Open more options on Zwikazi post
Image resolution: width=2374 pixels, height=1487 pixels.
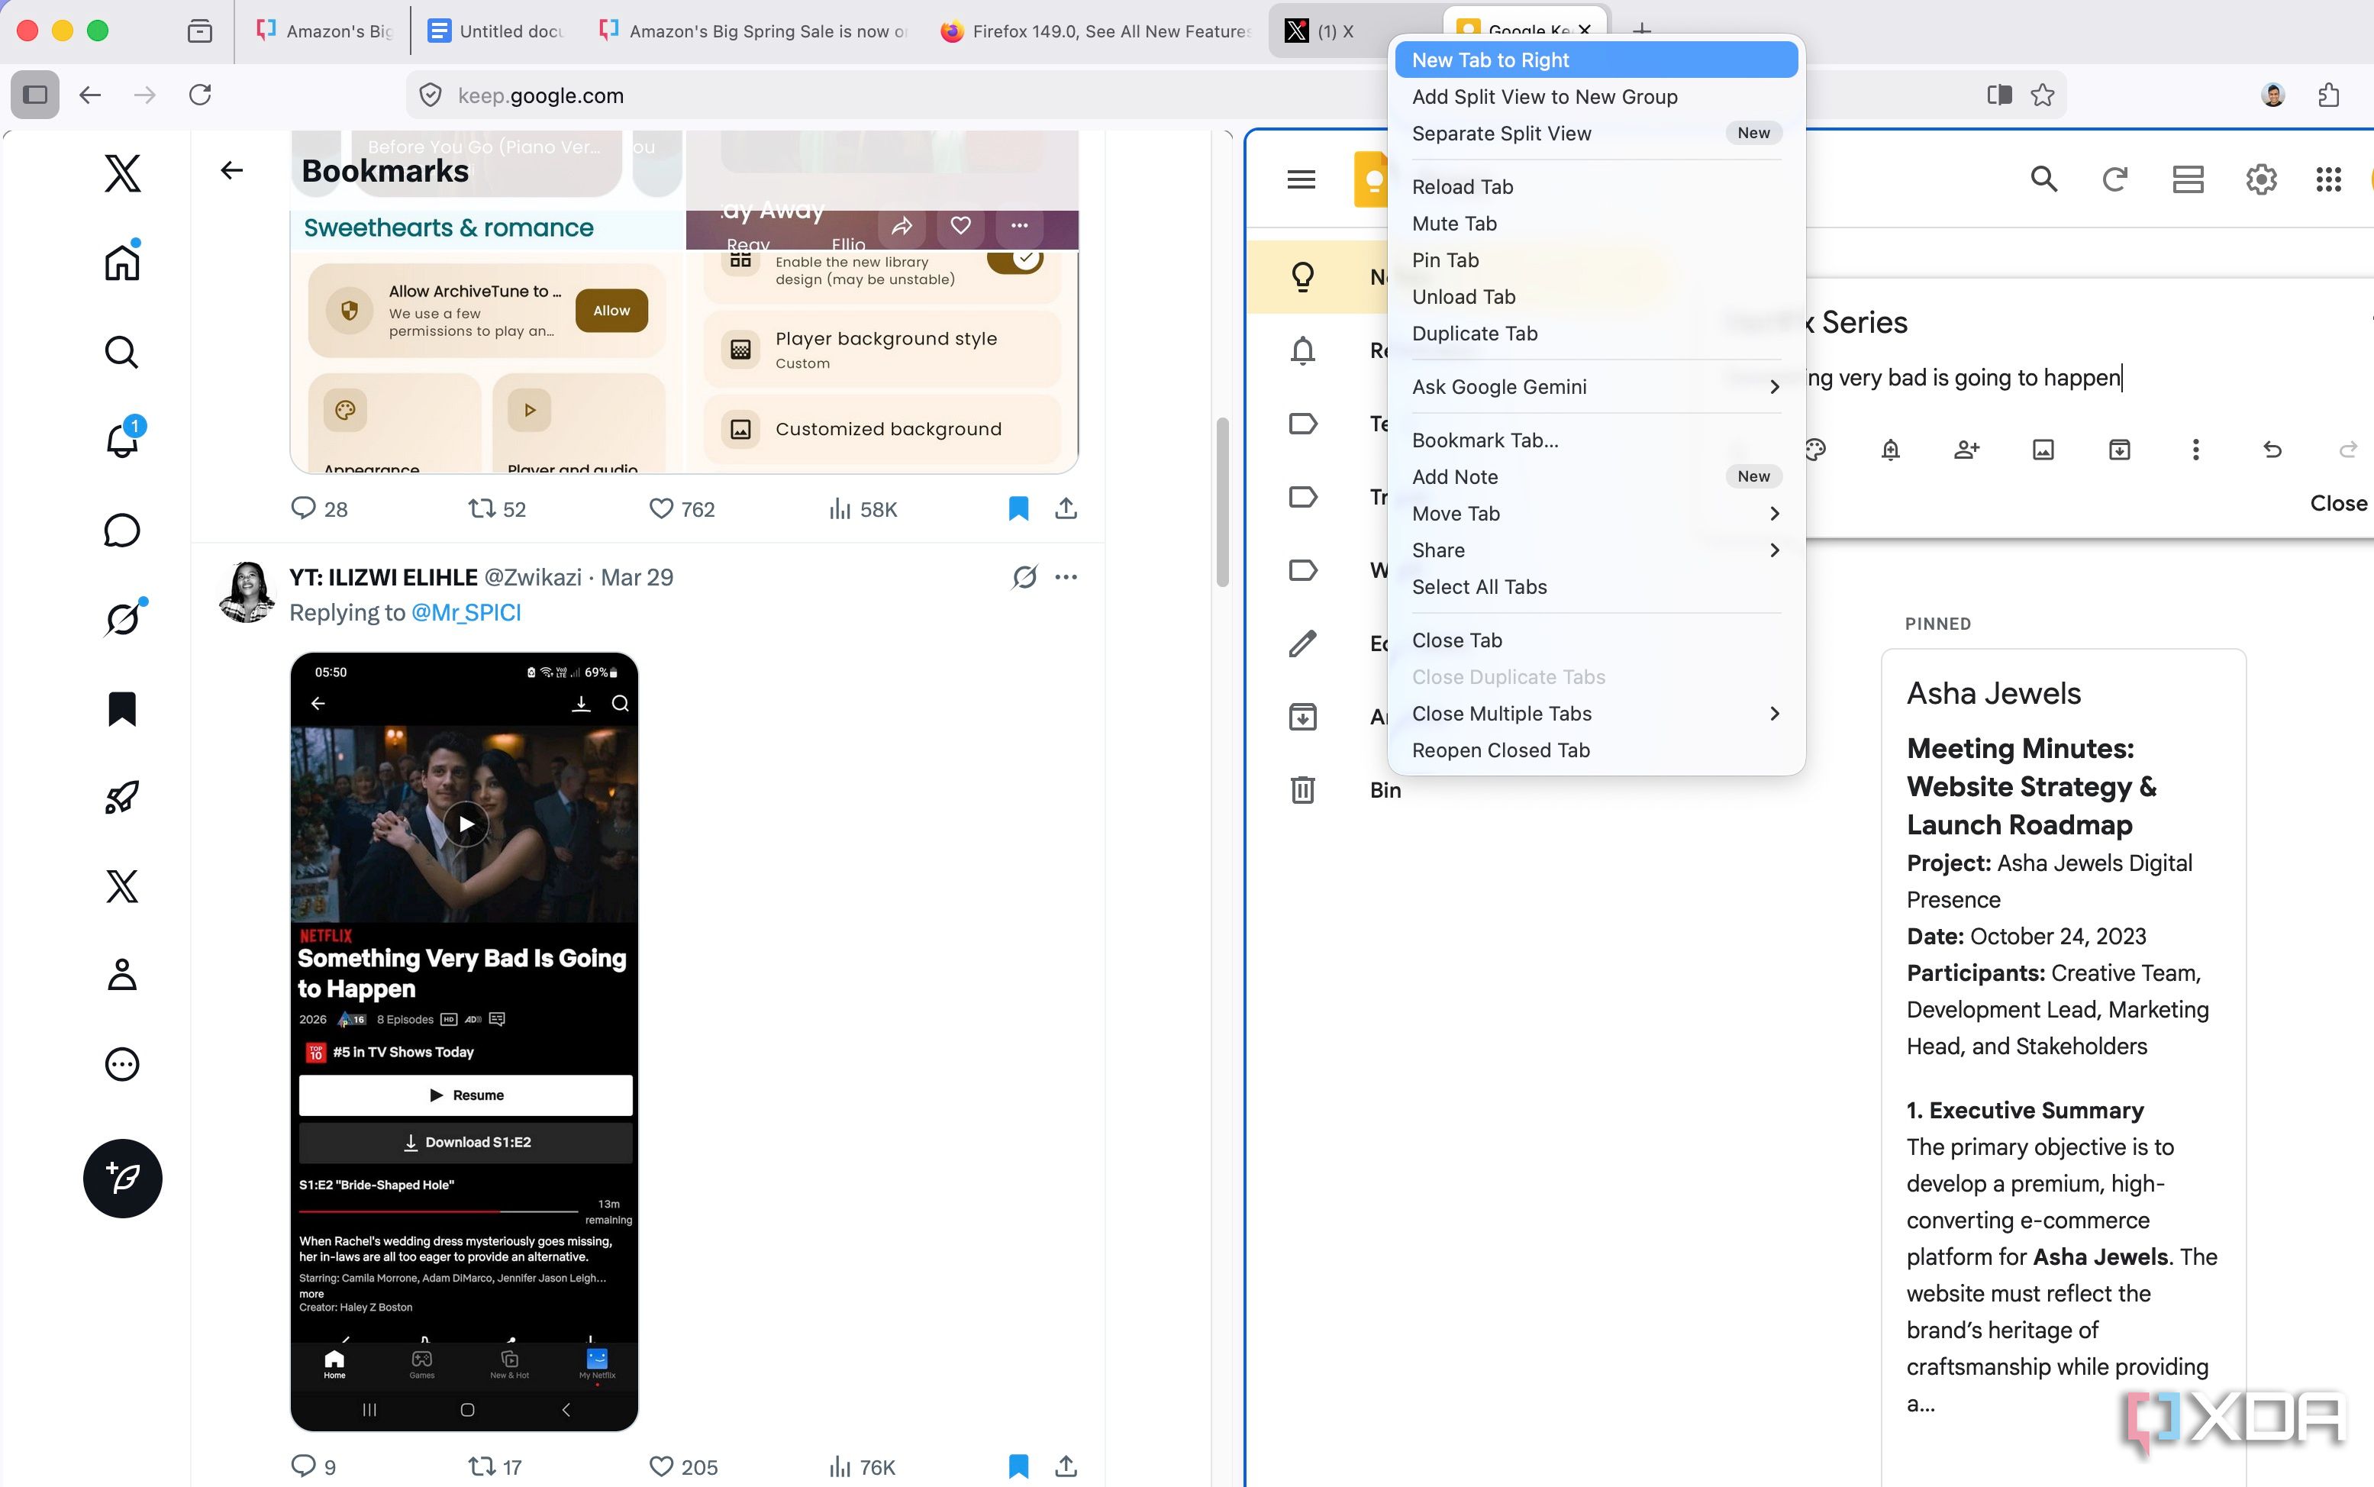click(1066, 577)
